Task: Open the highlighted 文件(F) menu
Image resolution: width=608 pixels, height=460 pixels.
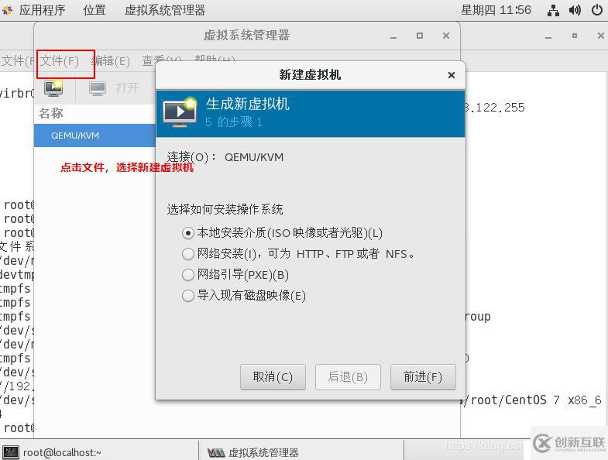Action: coord(60,61)
